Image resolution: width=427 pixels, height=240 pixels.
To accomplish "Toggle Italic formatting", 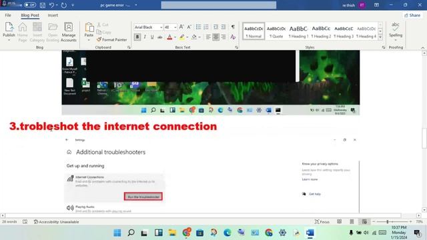I will click(145, 37).
